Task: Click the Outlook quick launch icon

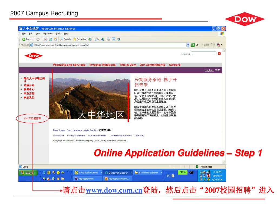Action: 49,173
